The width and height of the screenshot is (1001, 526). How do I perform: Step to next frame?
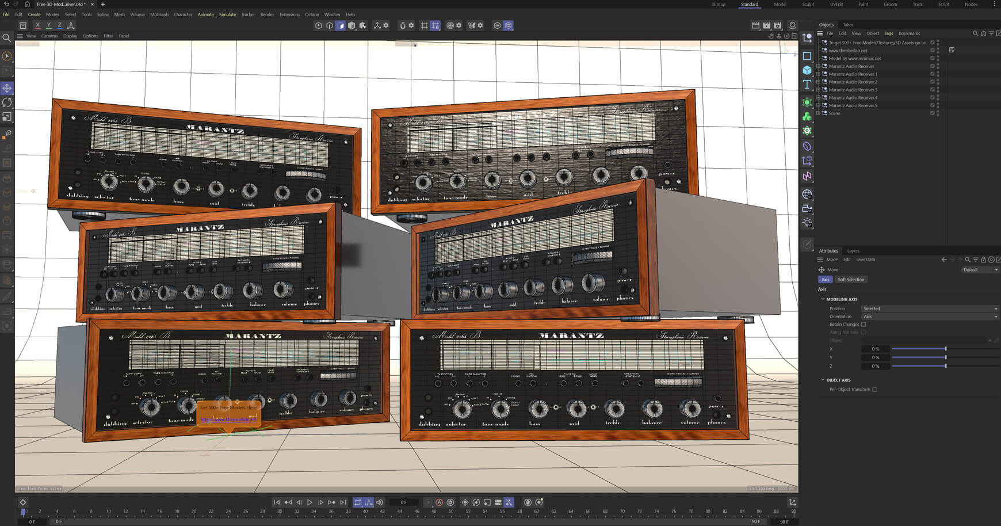320,502
